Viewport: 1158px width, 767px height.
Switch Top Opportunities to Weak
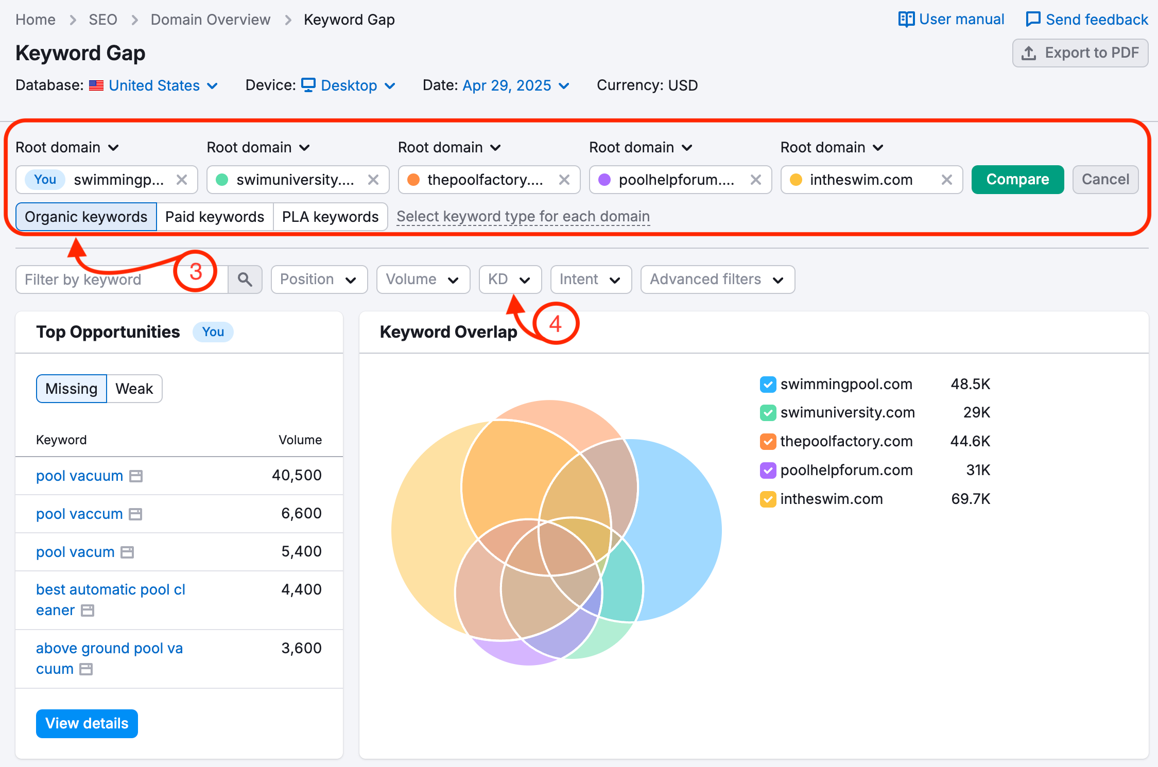134,389
